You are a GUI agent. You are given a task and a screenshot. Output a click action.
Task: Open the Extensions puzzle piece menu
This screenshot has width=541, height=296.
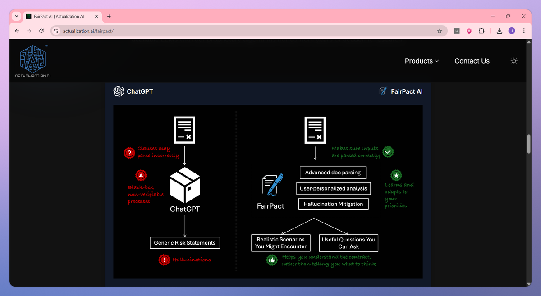[481, 31]
